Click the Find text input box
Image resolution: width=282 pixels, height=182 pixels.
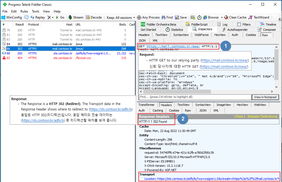(x=195, y=97)
